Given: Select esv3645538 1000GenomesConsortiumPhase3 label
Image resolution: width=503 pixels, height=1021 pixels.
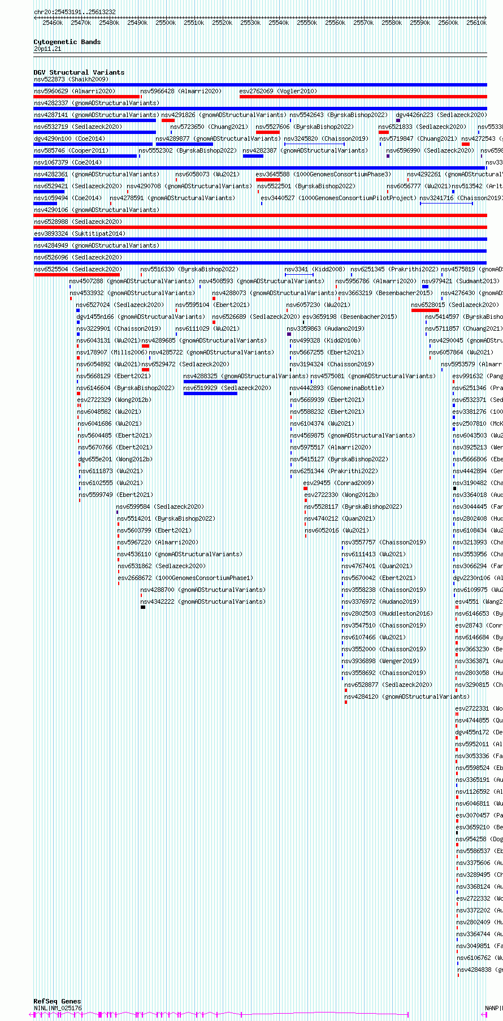Looking at the screenshot, I should pyautogui.click(x=323, y=174).
